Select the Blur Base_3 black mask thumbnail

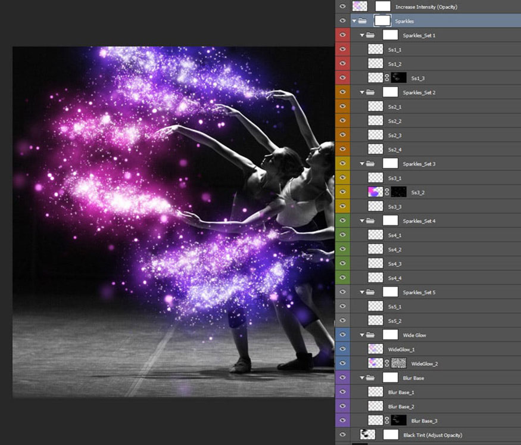(x=399, y=421)
